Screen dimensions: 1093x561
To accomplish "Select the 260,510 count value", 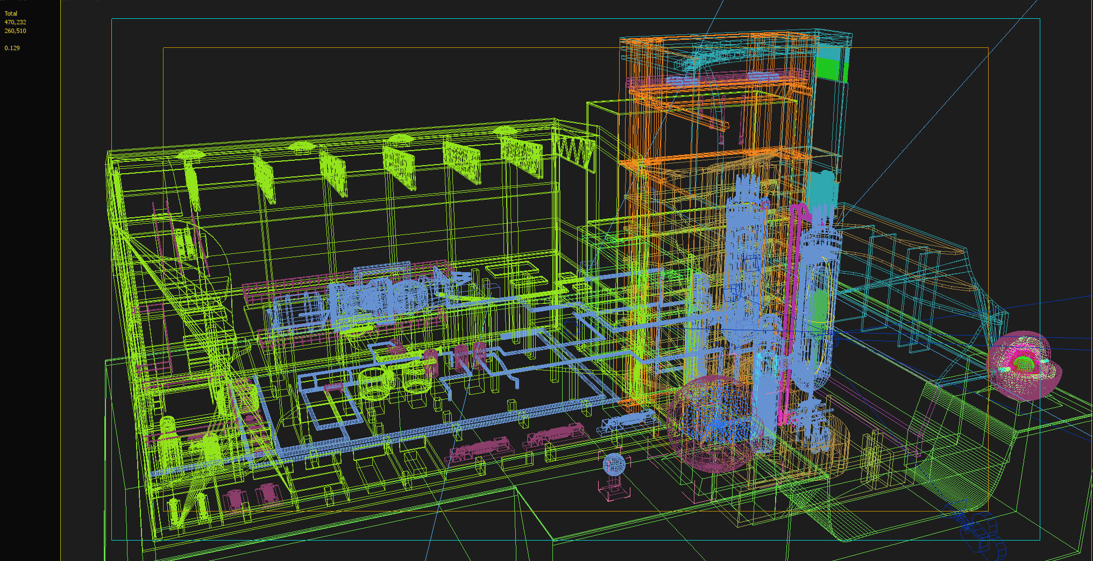I will (15, 31).
